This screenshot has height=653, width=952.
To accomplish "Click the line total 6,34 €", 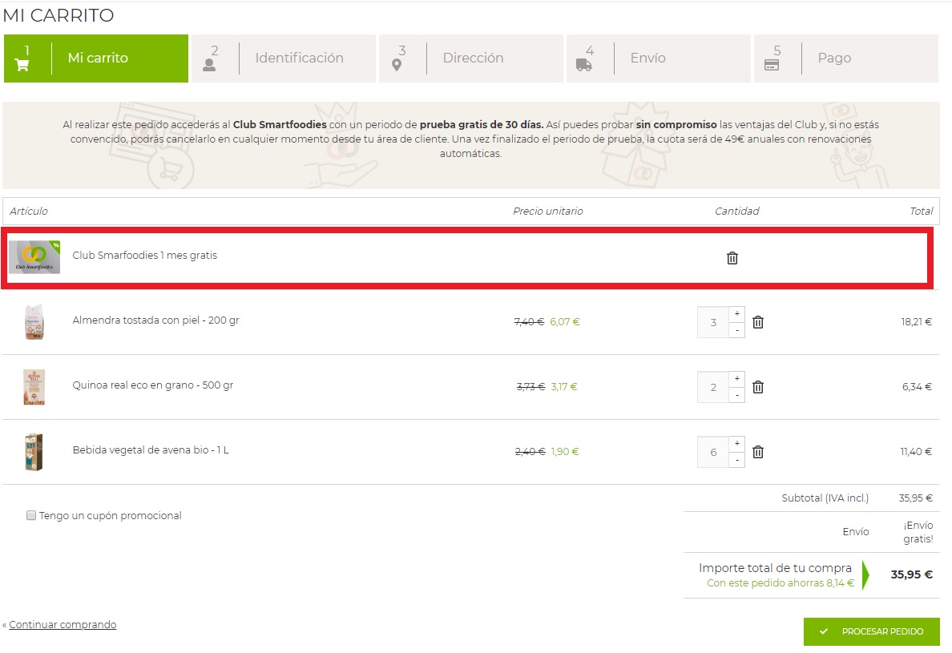I will pos(917,386).
